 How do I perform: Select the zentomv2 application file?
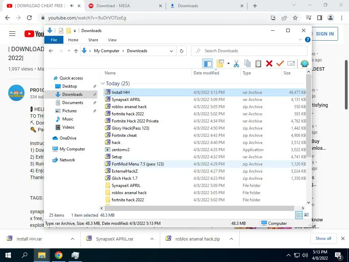click(x=205, y=150)
